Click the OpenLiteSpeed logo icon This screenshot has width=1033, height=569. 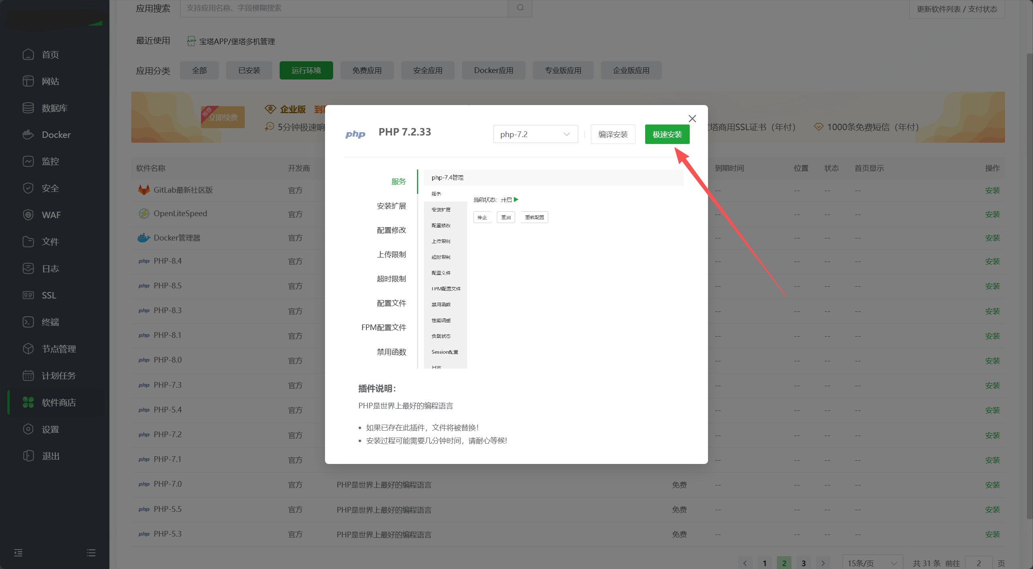tap(144, 213)
